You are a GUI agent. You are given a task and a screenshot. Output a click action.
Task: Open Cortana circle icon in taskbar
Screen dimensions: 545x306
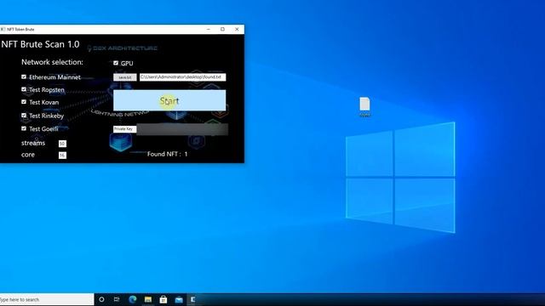point(101,299)
